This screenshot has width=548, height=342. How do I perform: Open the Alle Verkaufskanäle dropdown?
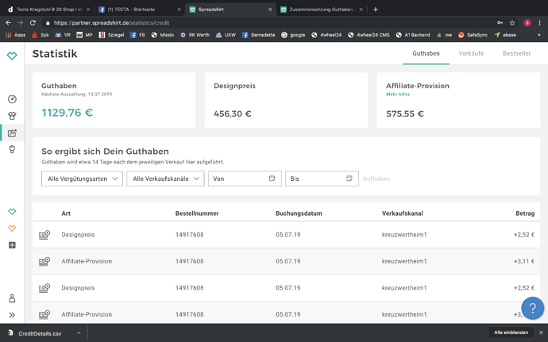click(165, 179)
